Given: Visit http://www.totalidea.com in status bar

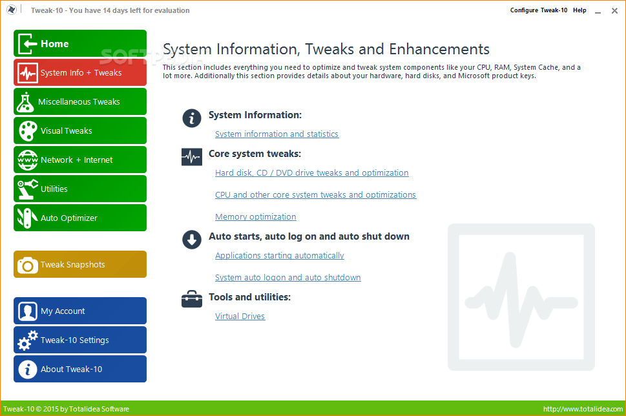Looking at the screenshot, I should (x=583, y=409).
